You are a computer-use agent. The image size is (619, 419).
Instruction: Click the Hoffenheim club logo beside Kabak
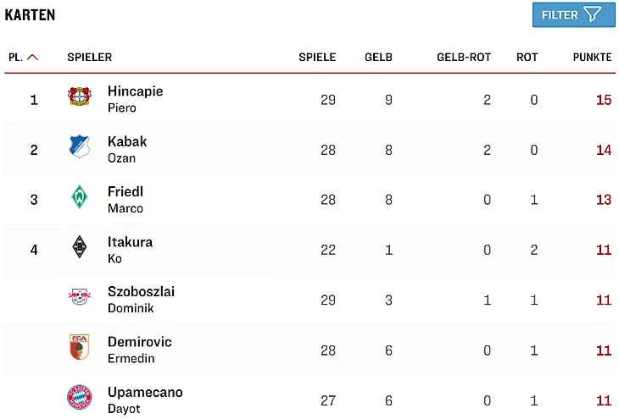pyautogui.click(x=80, y=147)
